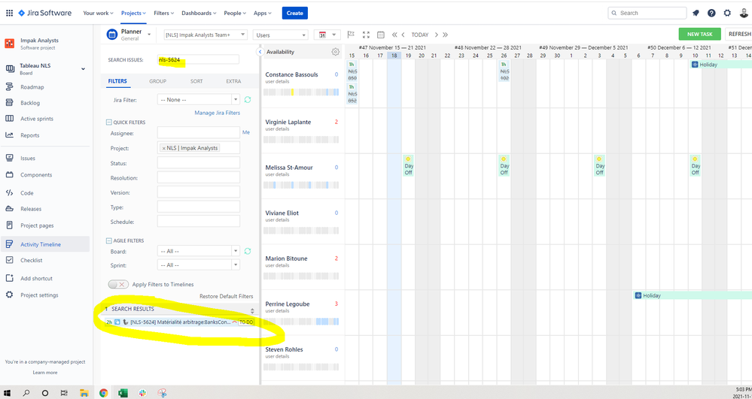Open Slack from the Windows taskbar
The image size is (752, 399).
coord(142,393)
